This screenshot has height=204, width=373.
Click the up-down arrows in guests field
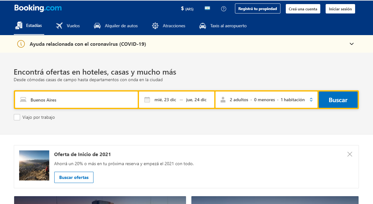tap(311, 100)
